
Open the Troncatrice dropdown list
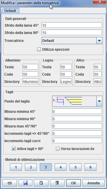click(99, 41)
